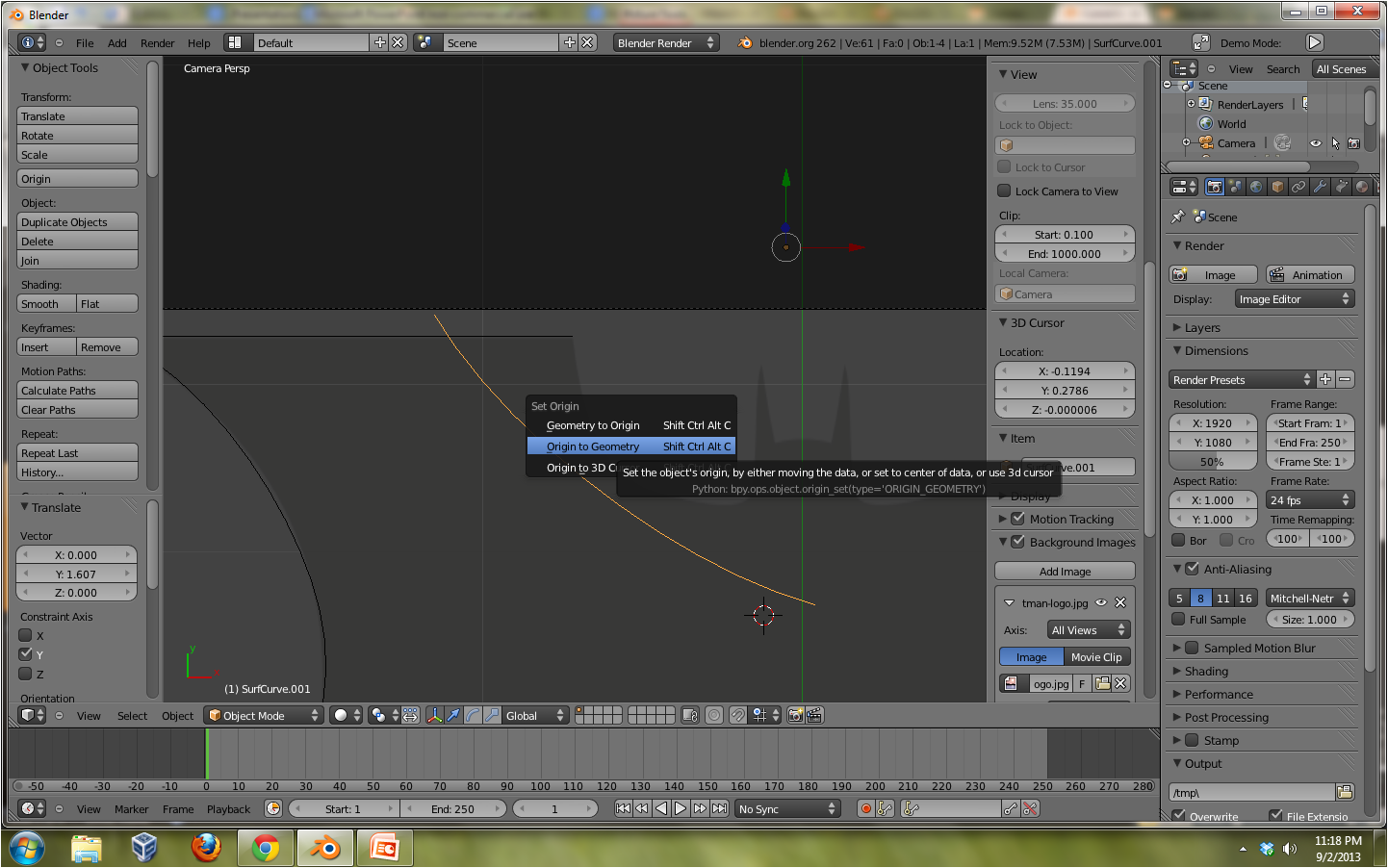
Task: Toggle the Camera visibility eye in outliner
Action: pyautogui.click(x=1315, y=143)
